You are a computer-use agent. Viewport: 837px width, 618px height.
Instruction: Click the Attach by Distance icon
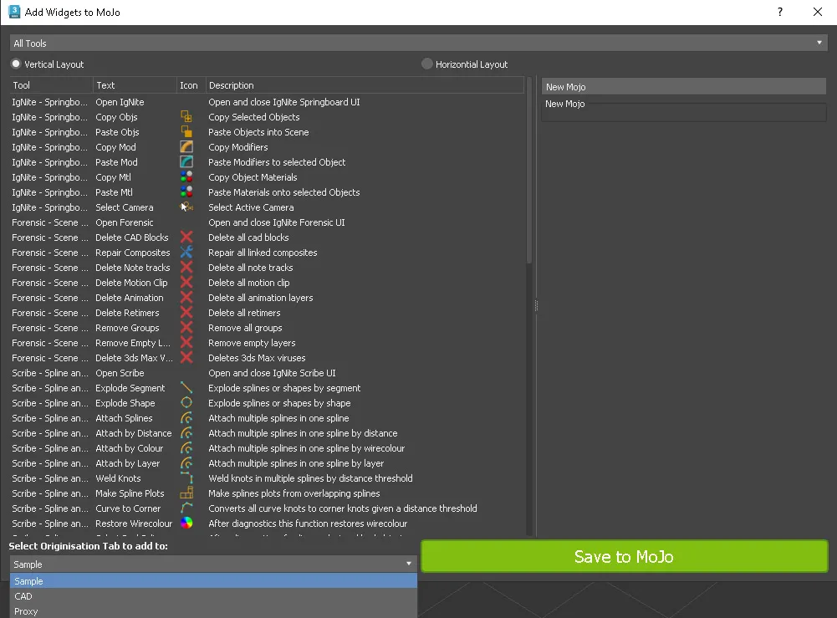coord(186,433)
